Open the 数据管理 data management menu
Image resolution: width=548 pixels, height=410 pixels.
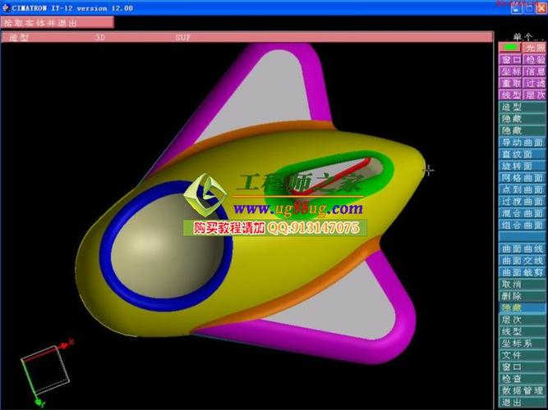(x=523, y=391)
